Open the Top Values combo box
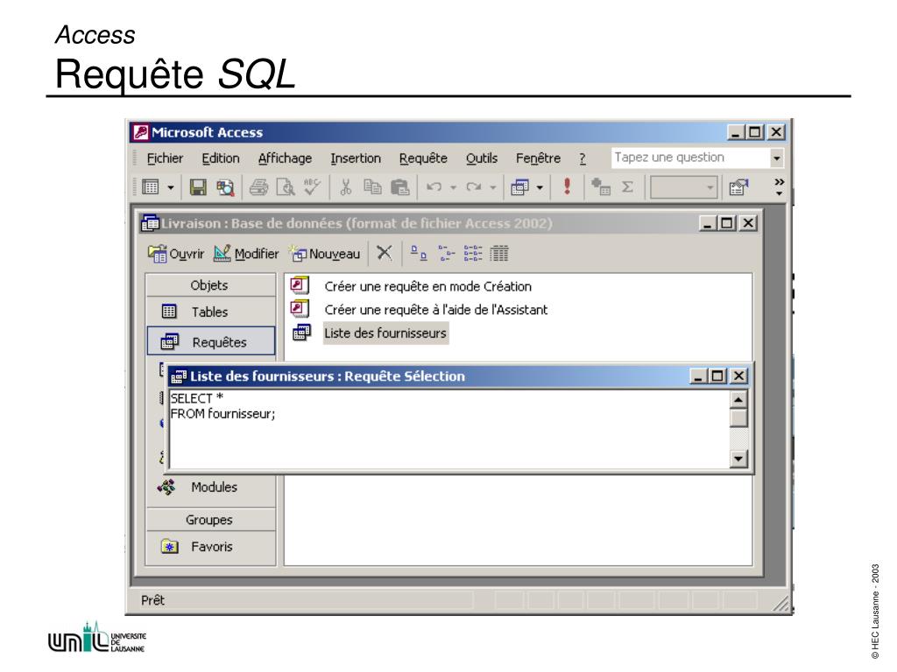Viewport: 897px width, 672px height. click(x=683, y=187)
